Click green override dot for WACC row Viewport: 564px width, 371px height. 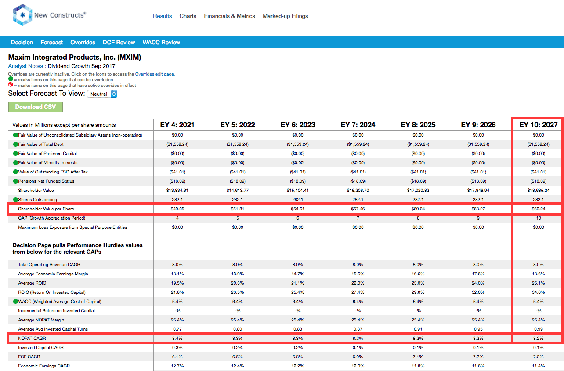[x=15, y=301]
